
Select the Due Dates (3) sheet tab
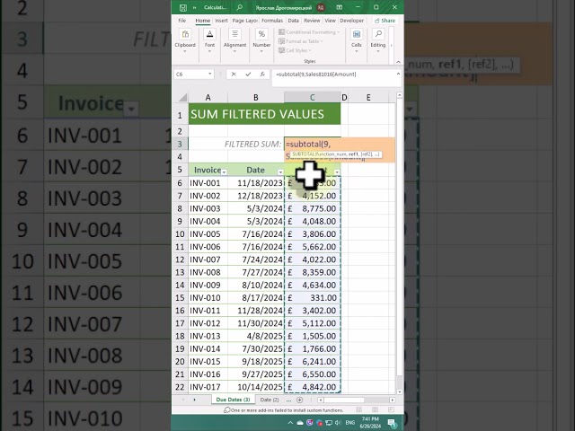tap(233, 400)
